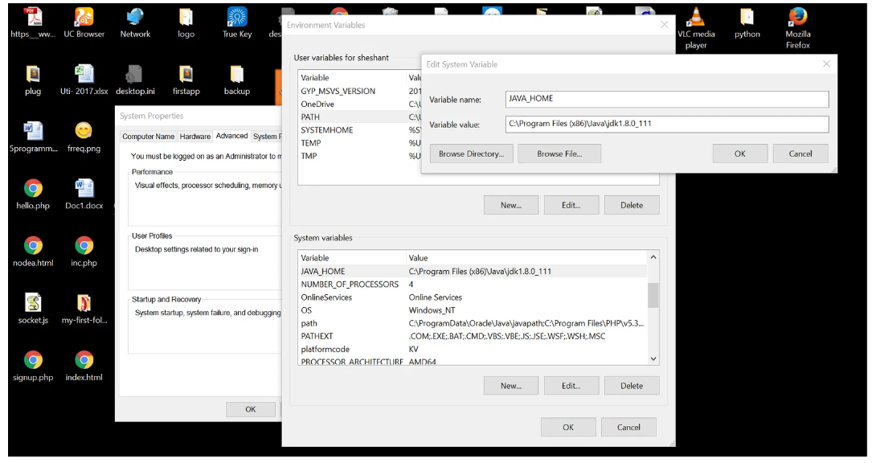Viewport: 876px width, 463px height.
Task: Confirm the Edit System Variable dialog with OK
Action: pyautogui.click(x=739, y=154)
